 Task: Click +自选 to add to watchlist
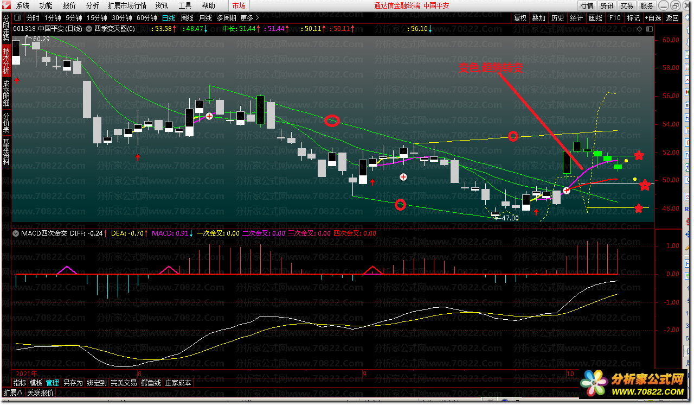pyautogui.click(x=653, y=18)
